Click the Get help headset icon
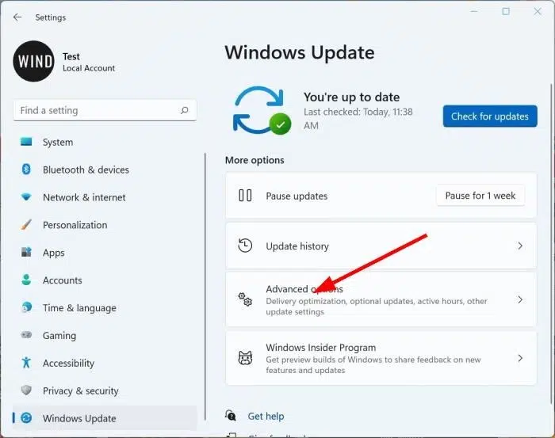 click(x=230, y=415)
